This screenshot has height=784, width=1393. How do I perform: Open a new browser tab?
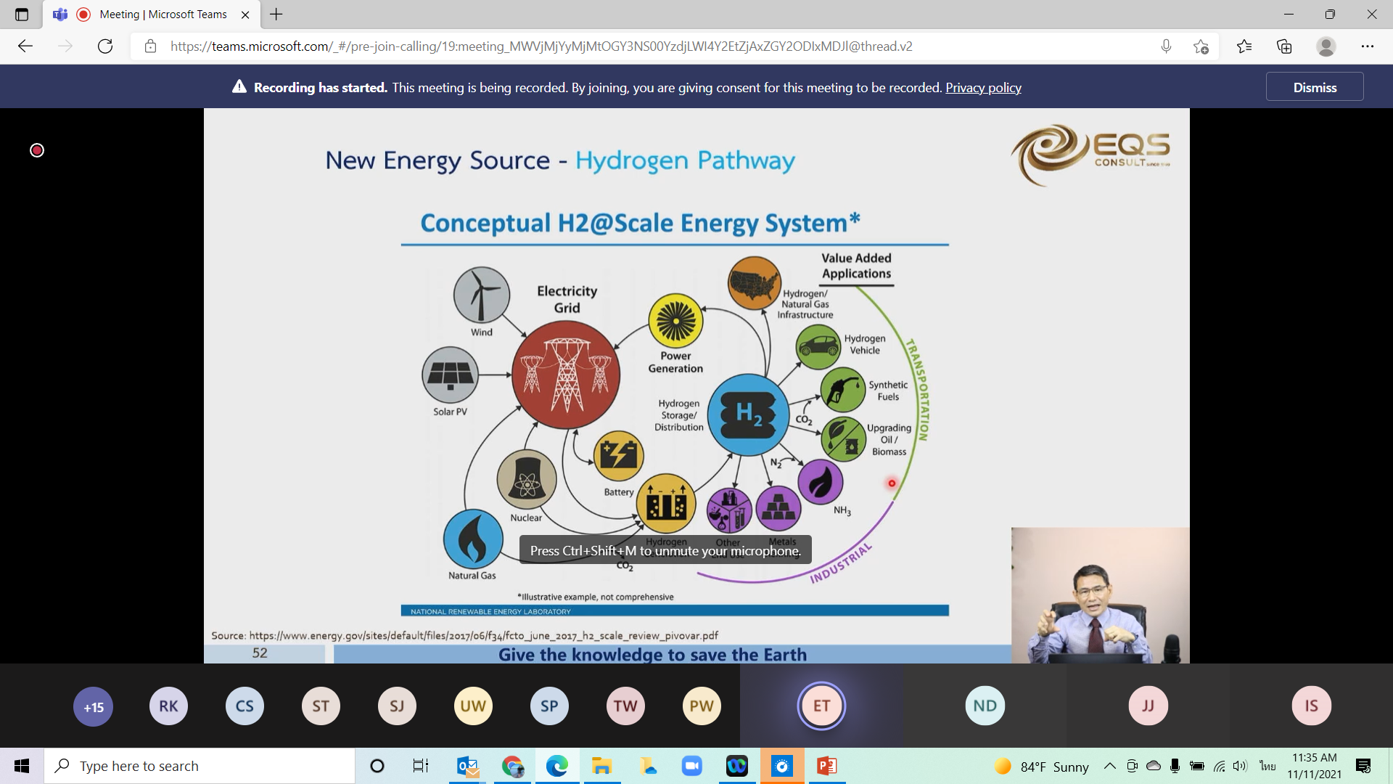[276, 15]
